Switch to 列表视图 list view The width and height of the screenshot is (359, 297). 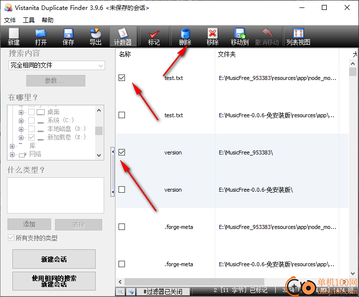click(x=299, y=37)
